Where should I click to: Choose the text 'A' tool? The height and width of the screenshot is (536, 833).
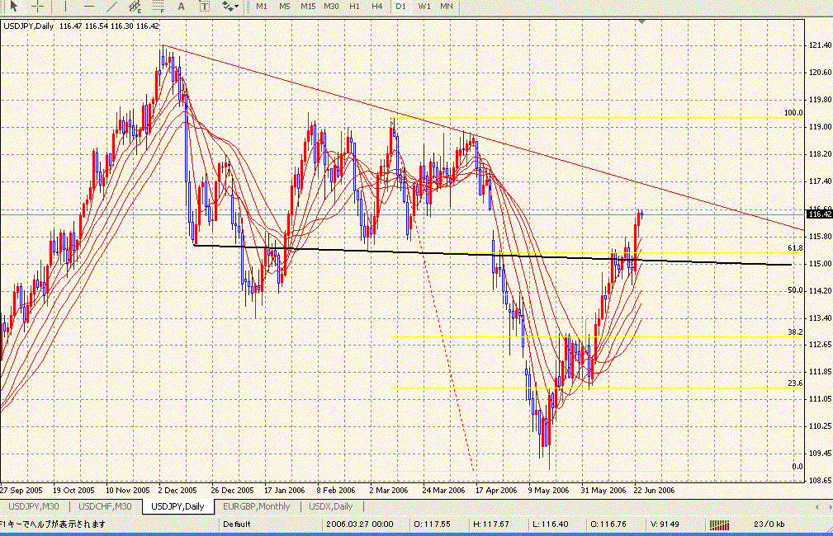182,7
